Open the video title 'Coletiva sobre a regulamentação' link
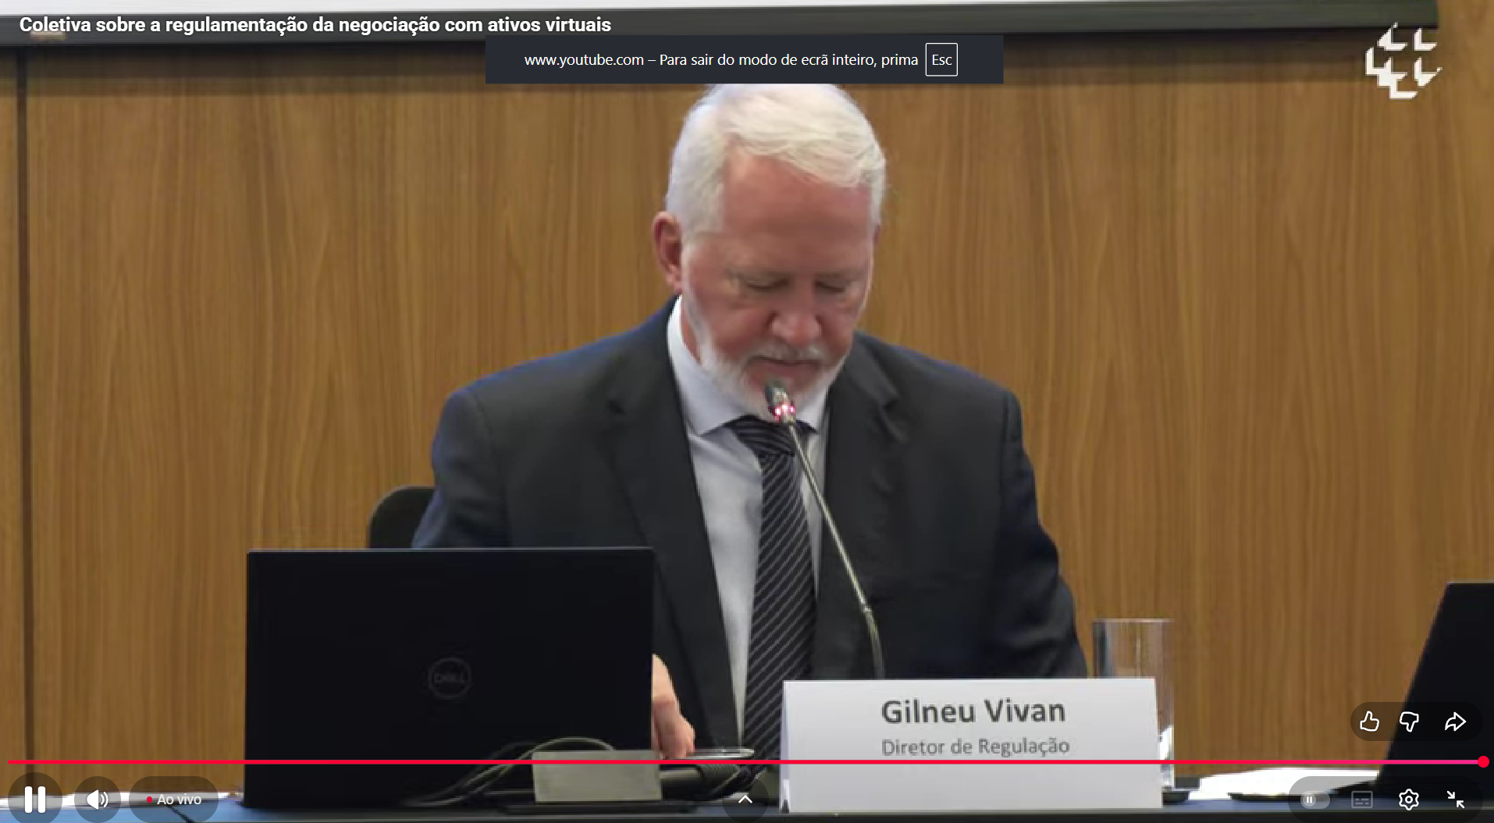The image size is (1494, 823). point(315,25)
